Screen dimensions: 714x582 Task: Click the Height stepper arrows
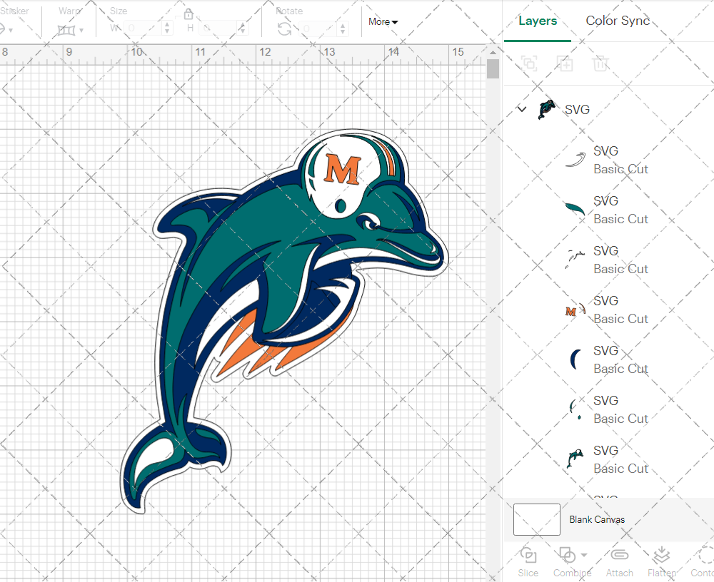tap(242, 29)
